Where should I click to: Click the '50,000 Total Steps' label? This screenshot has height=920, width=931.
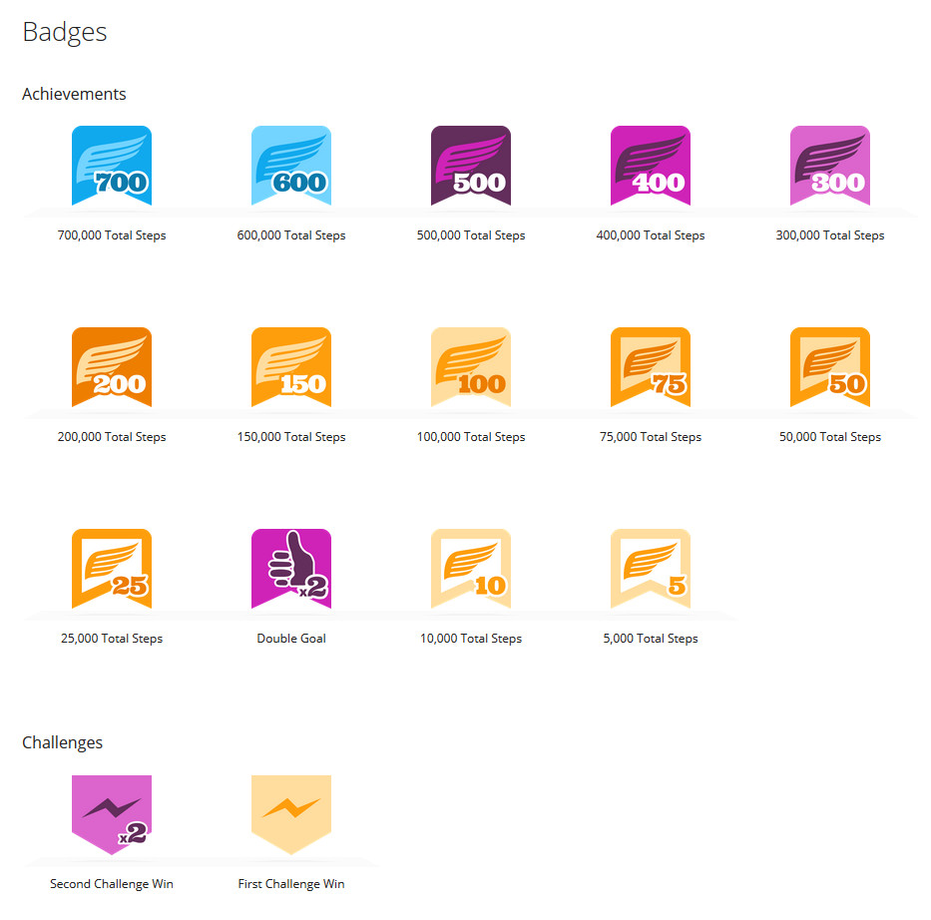[x=830, y=437]
